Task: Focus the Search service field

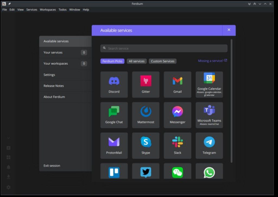Action: click(x=164, y=48)
